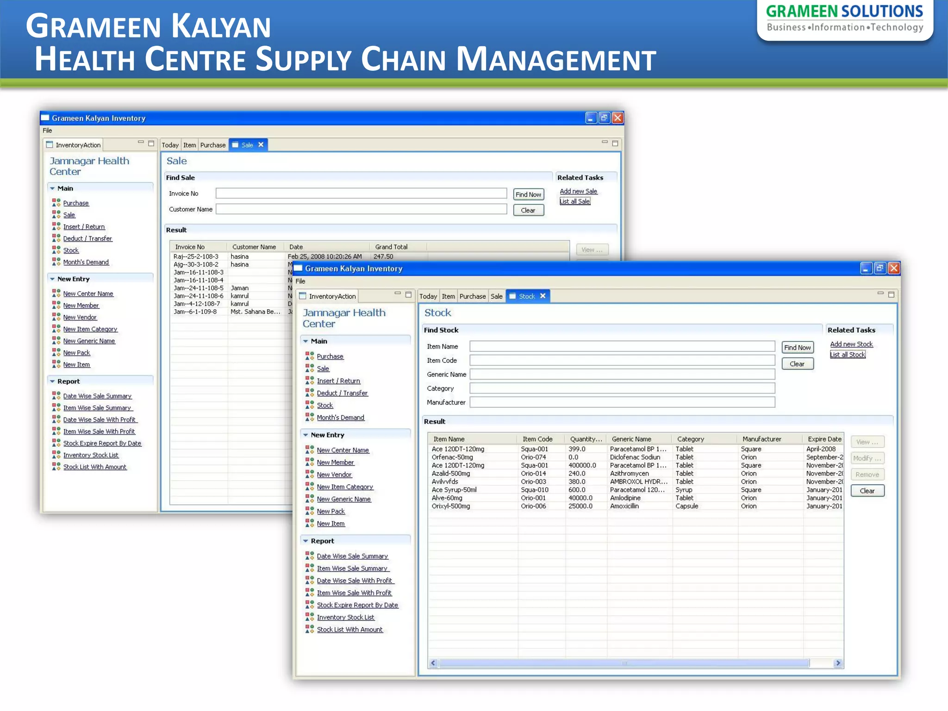The height and width of the screenshot is (711, 948).
Task: Focus the Generic Name input field
Action: coord(622,374)
